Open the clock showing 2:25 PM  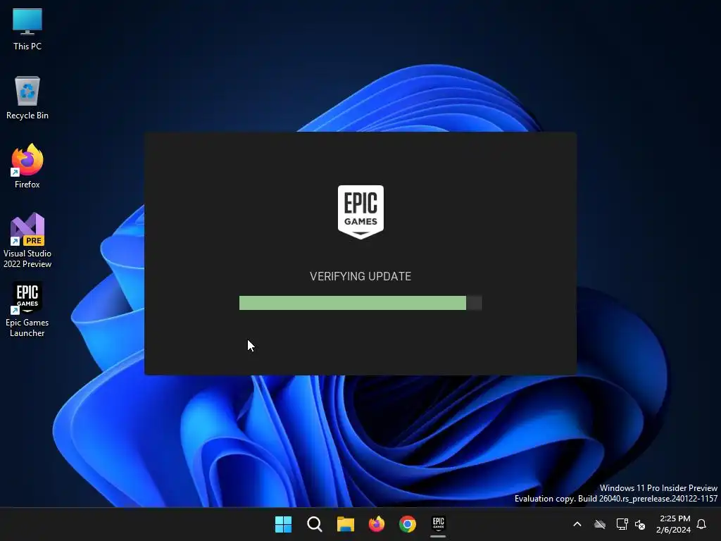(x=673, y=524)
